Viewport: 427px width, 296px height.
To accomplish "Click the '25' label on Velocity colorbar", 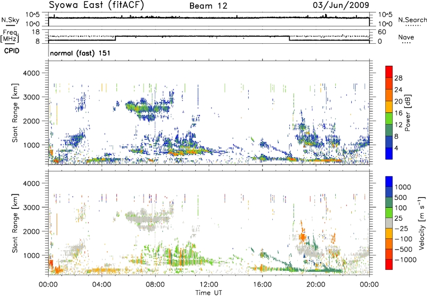I will [398, 218].
